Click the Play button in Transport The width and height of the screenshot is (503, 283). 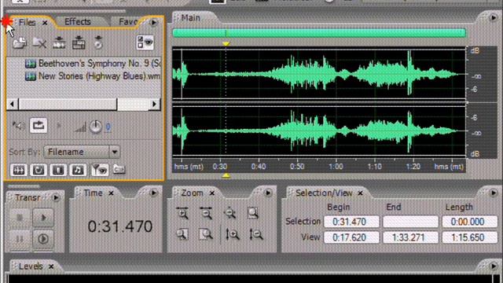[43, 218]
